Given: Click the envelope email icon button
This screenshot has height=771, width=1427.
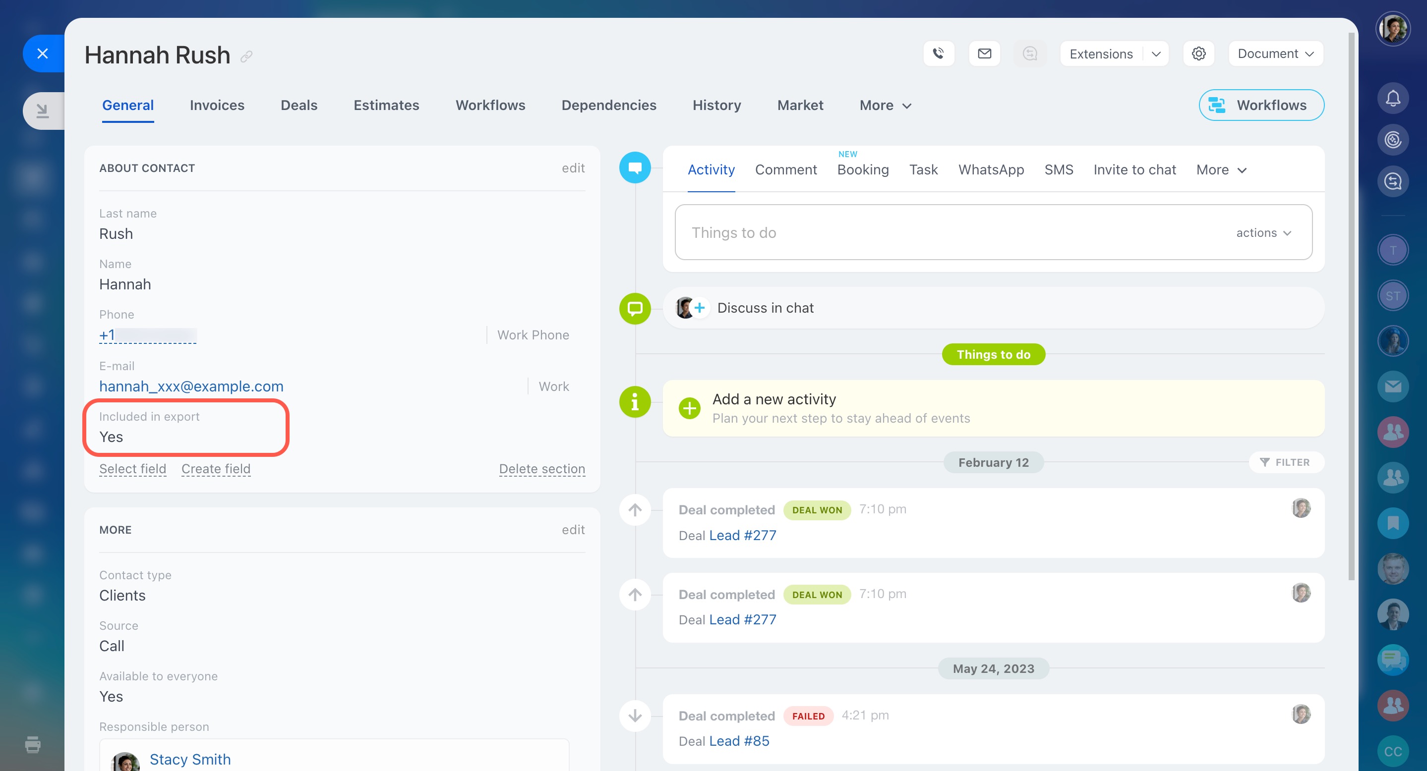Looking at the screenshot, I should coord(984,54).
